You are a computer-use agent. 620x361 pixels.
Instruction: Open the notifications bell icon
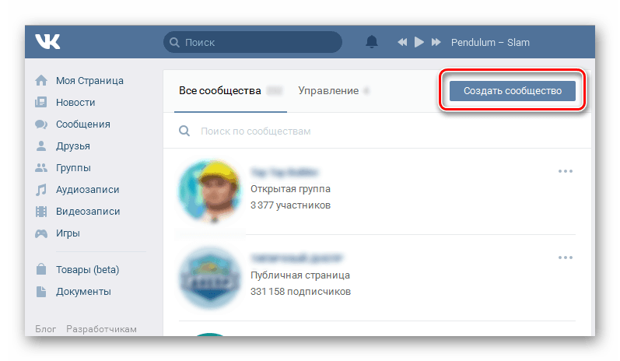coord(371,41)
